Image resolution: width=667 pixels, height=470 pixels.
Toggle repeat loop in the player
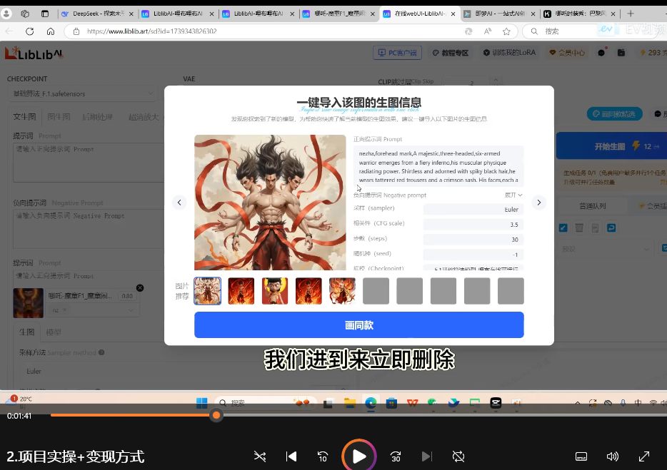pos(458,456)
